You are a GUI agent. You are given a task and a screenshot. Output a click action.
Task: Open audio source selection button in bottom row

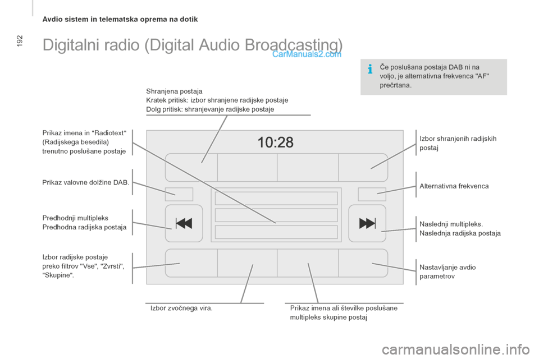[x=247, y=263]
